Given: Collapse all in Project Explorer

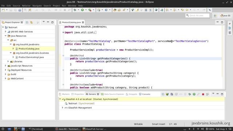Looking at the screenshot, I should (27, 23).
